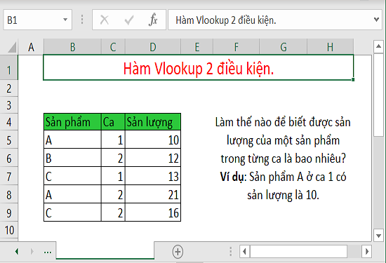
Task: Click cell with product 'A' in row 8
Action: (72, 194)
